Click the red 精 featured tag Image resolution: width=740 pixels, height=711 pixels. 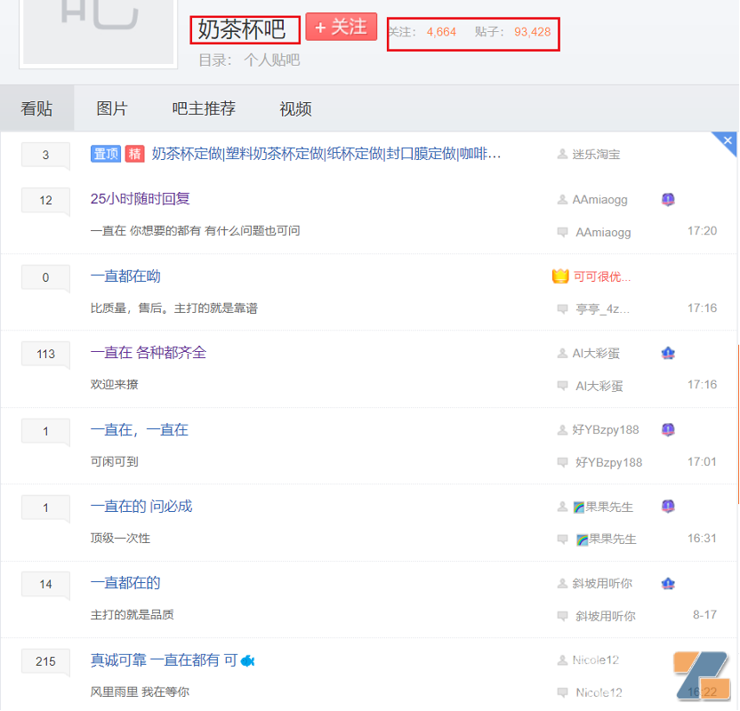[135, 154]
